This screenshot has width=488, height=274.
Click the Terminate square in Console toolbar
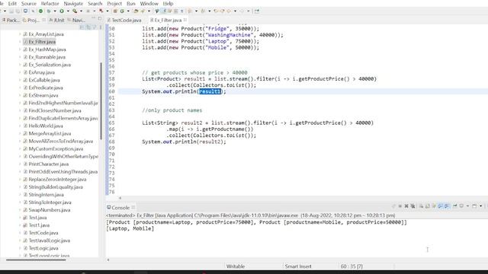pyautogui.click(x=400, y=206)
